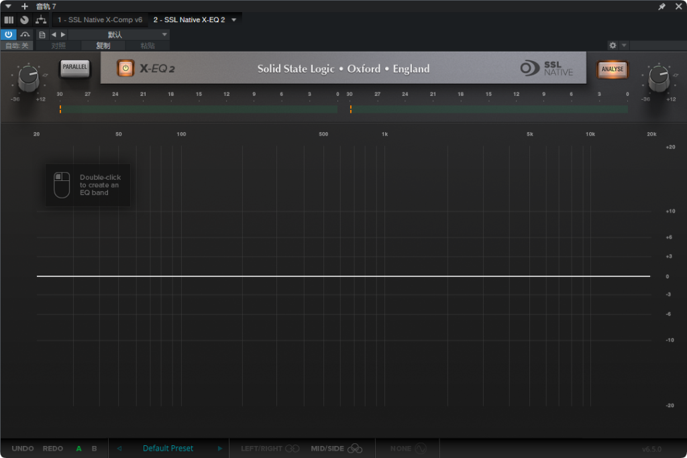This screenshot has width=687, height=458.
Task: Load the previous preset with left arrow
Action: coord(119,449)
